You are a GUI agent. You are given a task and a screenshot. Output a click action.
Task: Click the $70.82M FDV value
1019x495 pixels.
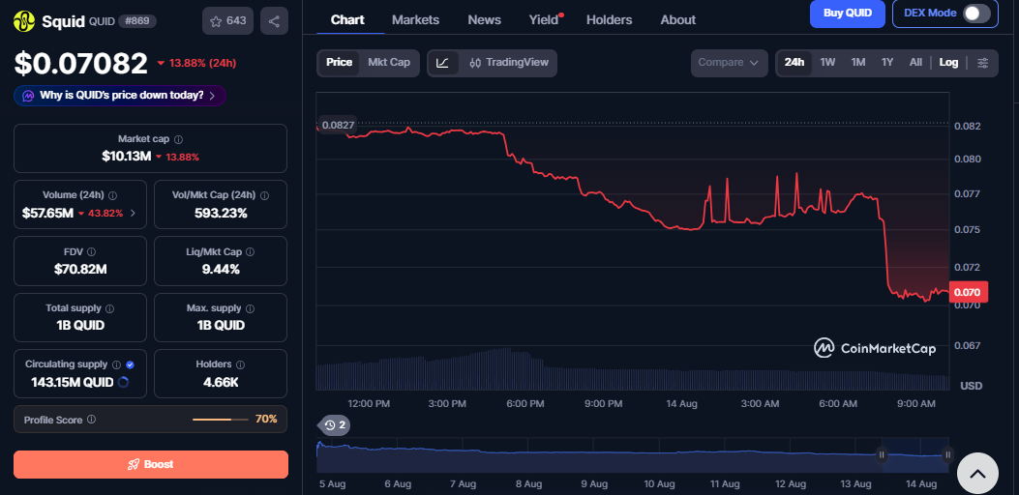80,269
